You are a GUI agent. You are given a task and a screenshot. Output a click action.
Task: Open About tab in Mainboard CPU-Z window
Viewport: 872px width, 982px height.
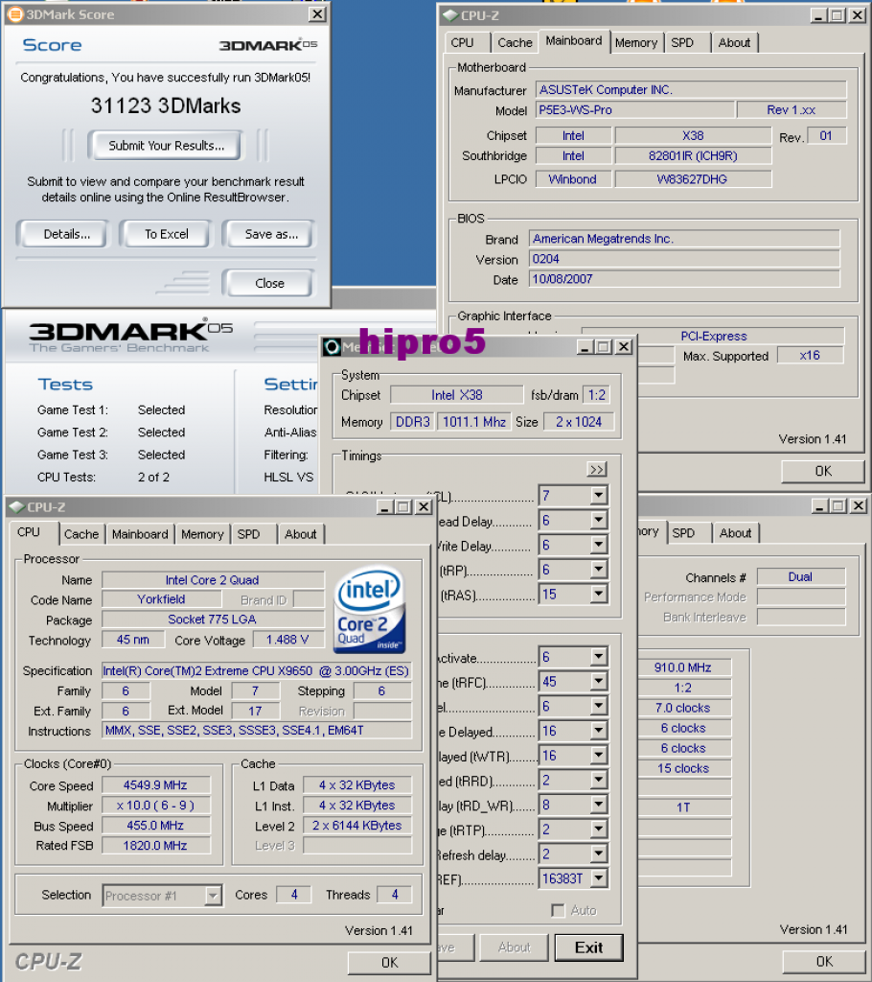tap(734, 42)
